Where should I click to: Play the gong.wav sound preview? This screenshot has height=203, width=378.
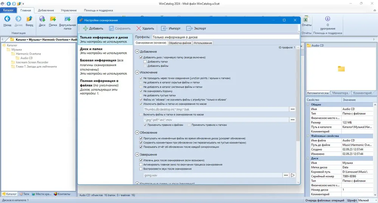coord(293,175)
